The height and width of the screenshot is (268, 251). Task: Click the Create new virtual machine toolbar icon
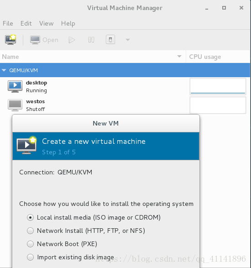10,40
